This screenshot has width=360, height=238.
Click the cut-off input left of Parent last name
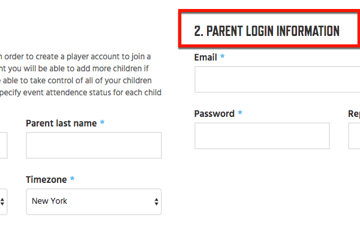tap(4, 145)
